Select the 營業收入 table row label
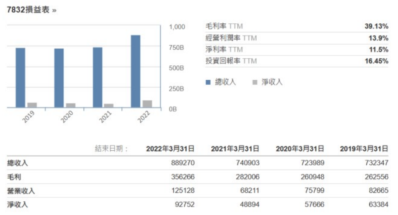398x215 pixels. (x=21, y=191)
